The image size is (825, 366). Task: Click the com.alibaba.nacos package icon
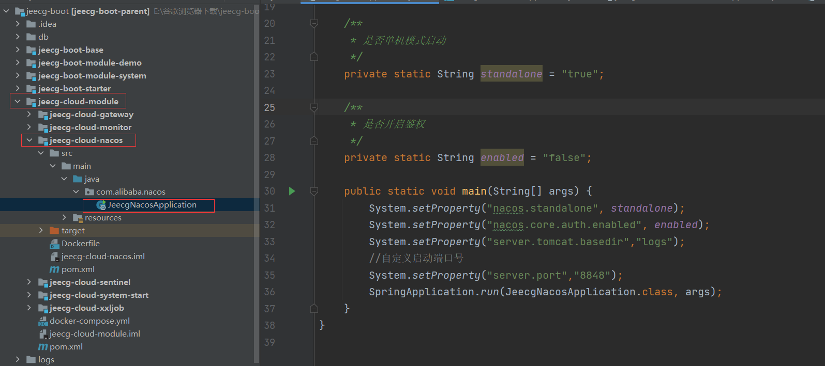point(89,192)
